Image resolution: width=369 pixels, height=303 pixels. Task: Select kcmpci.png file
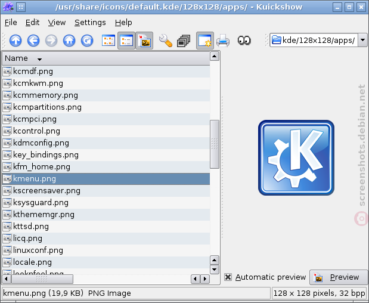(x=106, y=119)
